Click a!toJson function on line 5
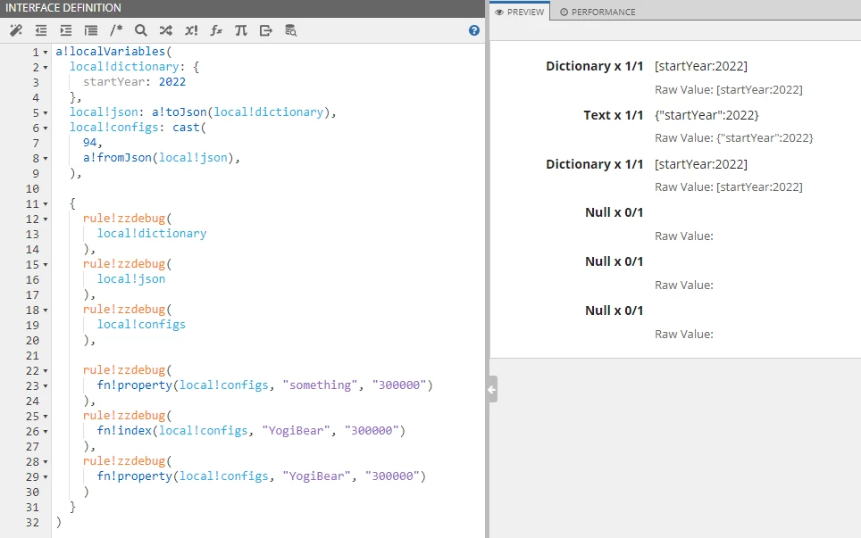The height and width of the screenshot is (538, 861). click(179, 112)
